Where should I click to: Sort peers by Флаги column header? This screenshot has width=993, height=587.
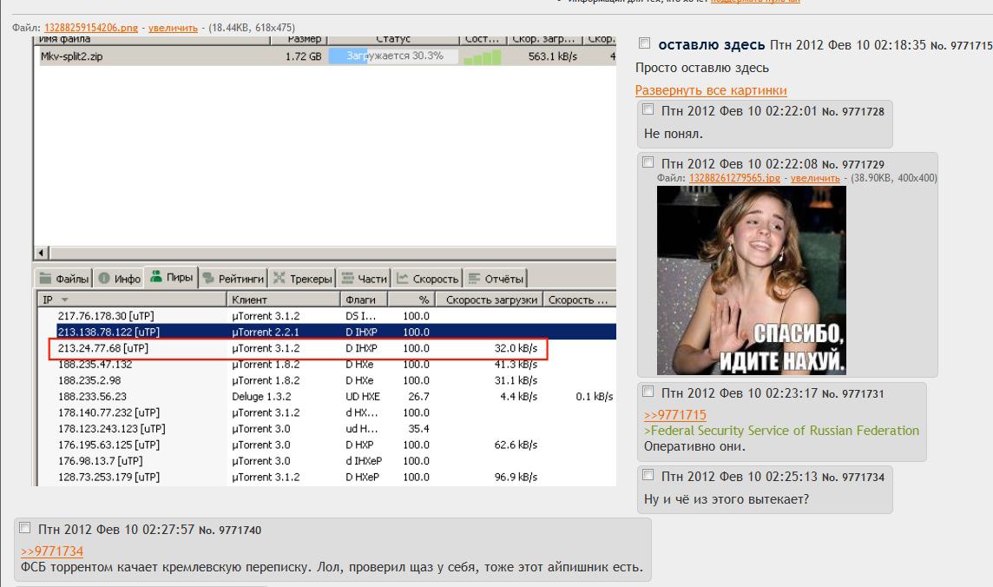coord(364,300)
